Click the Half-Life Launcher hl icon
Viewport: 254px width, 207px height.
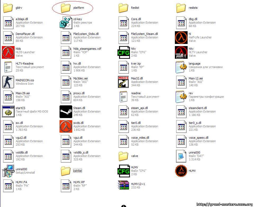tap(181, 37)
